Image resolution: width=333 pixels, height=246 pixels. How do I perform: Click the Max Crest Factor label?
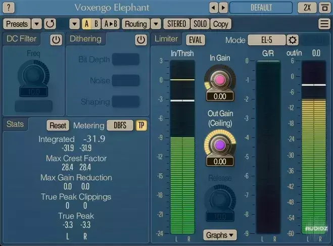pos(76,158)
